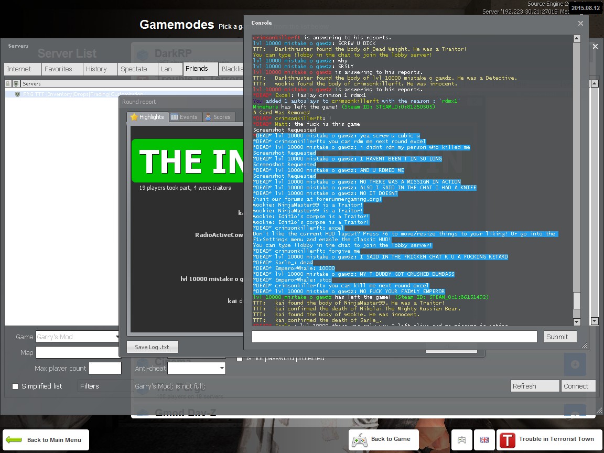The height and width of the screenshot is (453, 604).
Task: Click 'Minehuis has left the game!' console line
Action: (x=344, y=107)
